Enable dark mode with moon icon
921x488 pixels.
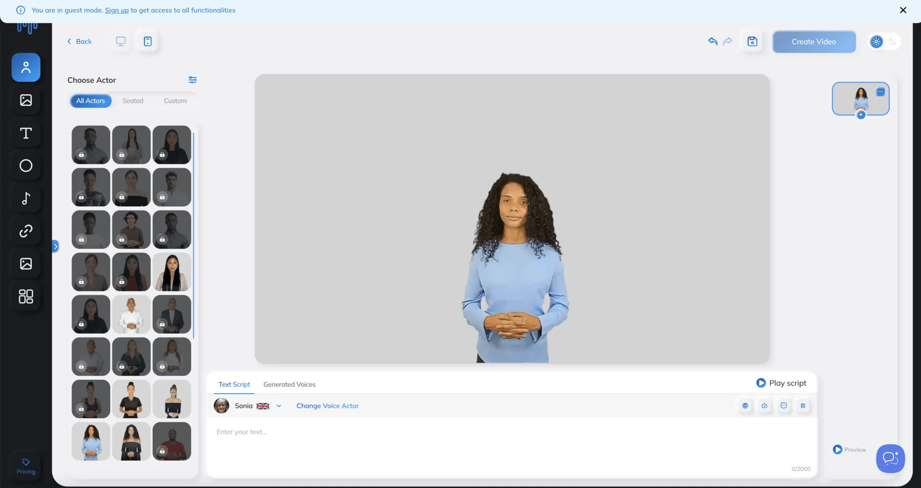pos(893,42)
